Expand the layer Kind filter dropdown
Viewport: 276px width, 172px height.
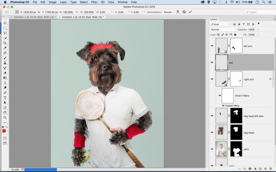tap(221, 25)
